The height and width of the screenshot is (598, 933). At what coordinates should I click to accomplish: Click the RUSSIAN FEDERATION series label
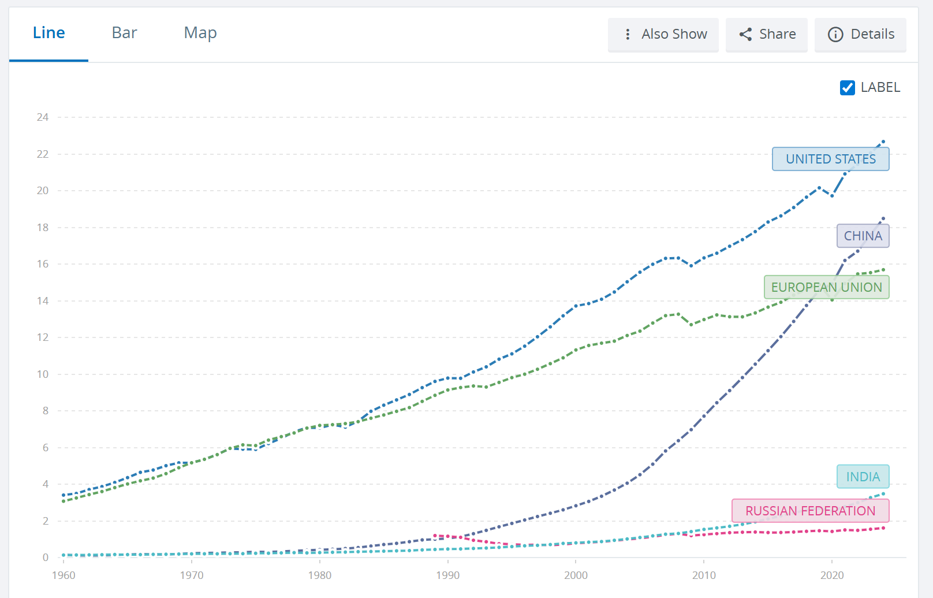pyautogui.click(x=810, y=511)
